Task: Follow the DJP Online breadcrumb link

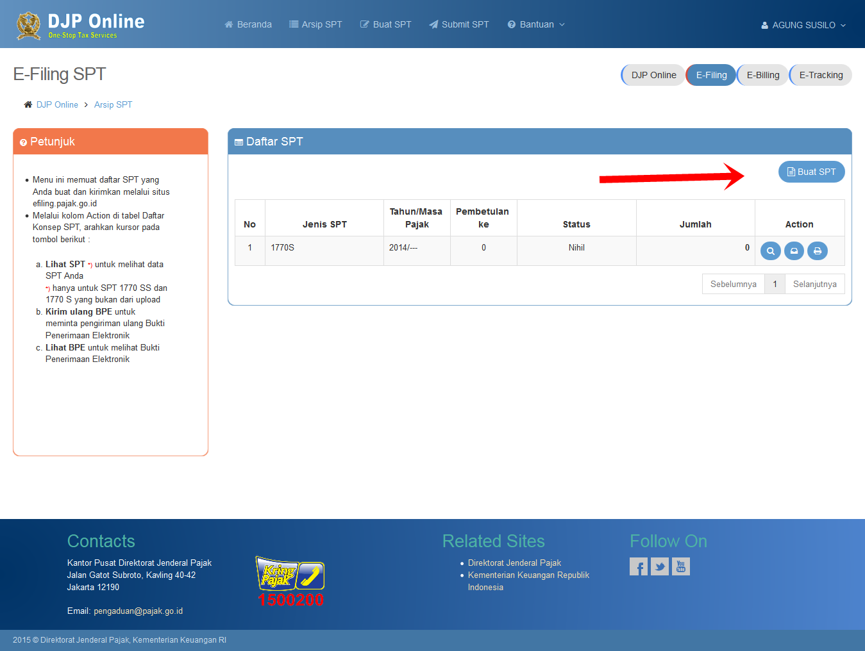Action: click(57, 104)
